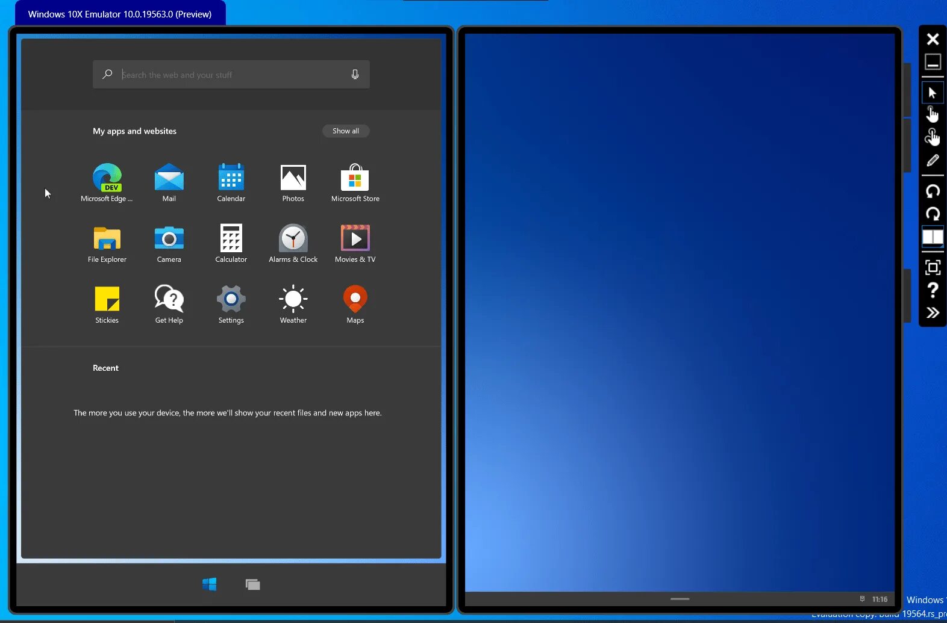947x623 pixels.
Task: Open the Maps app
Action: [x=355, y=304]
